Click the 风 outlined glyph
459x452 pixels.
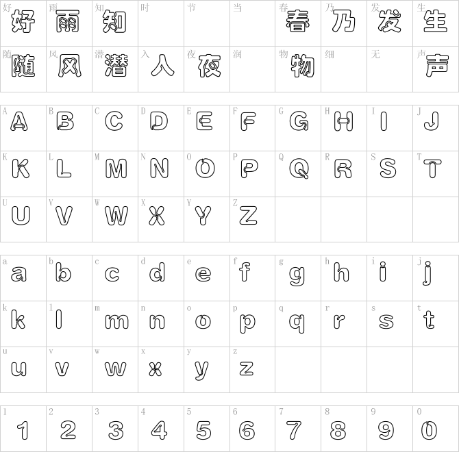point(70,66)
